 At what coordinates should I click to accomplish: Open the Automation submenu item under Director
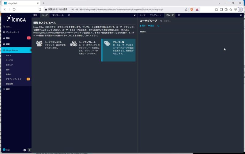[x=9, y=74]
